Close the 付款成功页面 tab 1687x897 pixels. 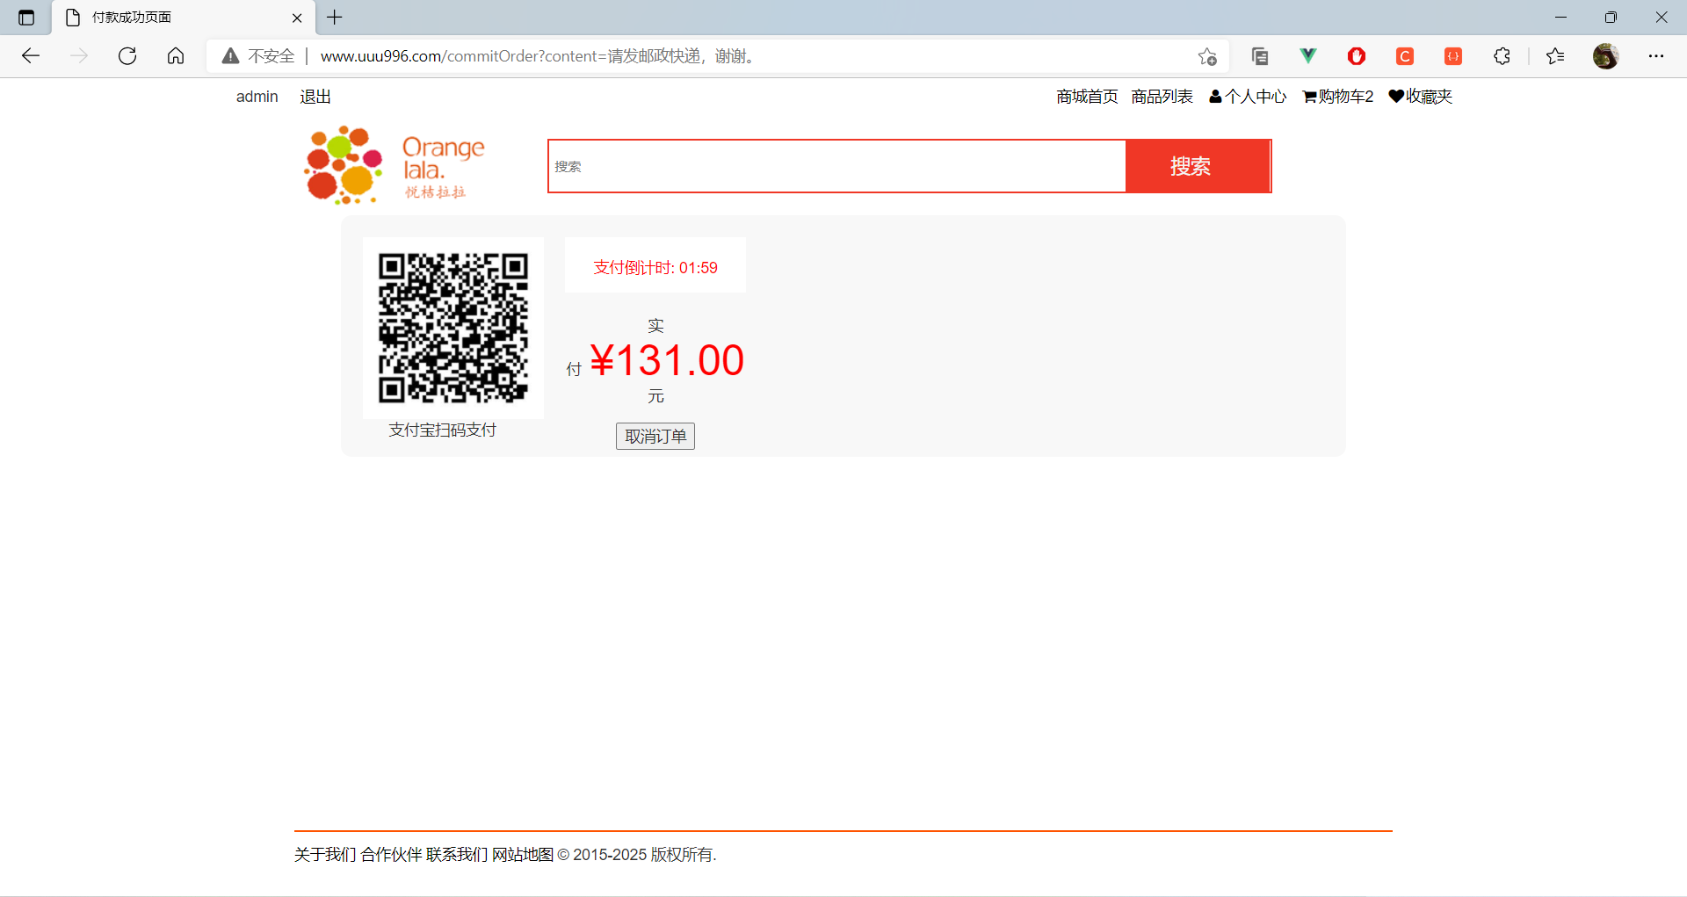[297, 18]
